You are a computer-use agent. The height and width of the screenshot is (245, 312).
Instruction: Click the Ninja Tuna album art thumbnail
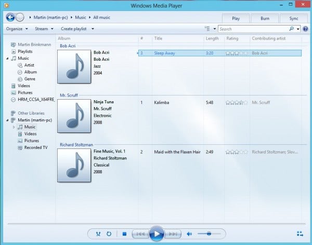(74, 116)
